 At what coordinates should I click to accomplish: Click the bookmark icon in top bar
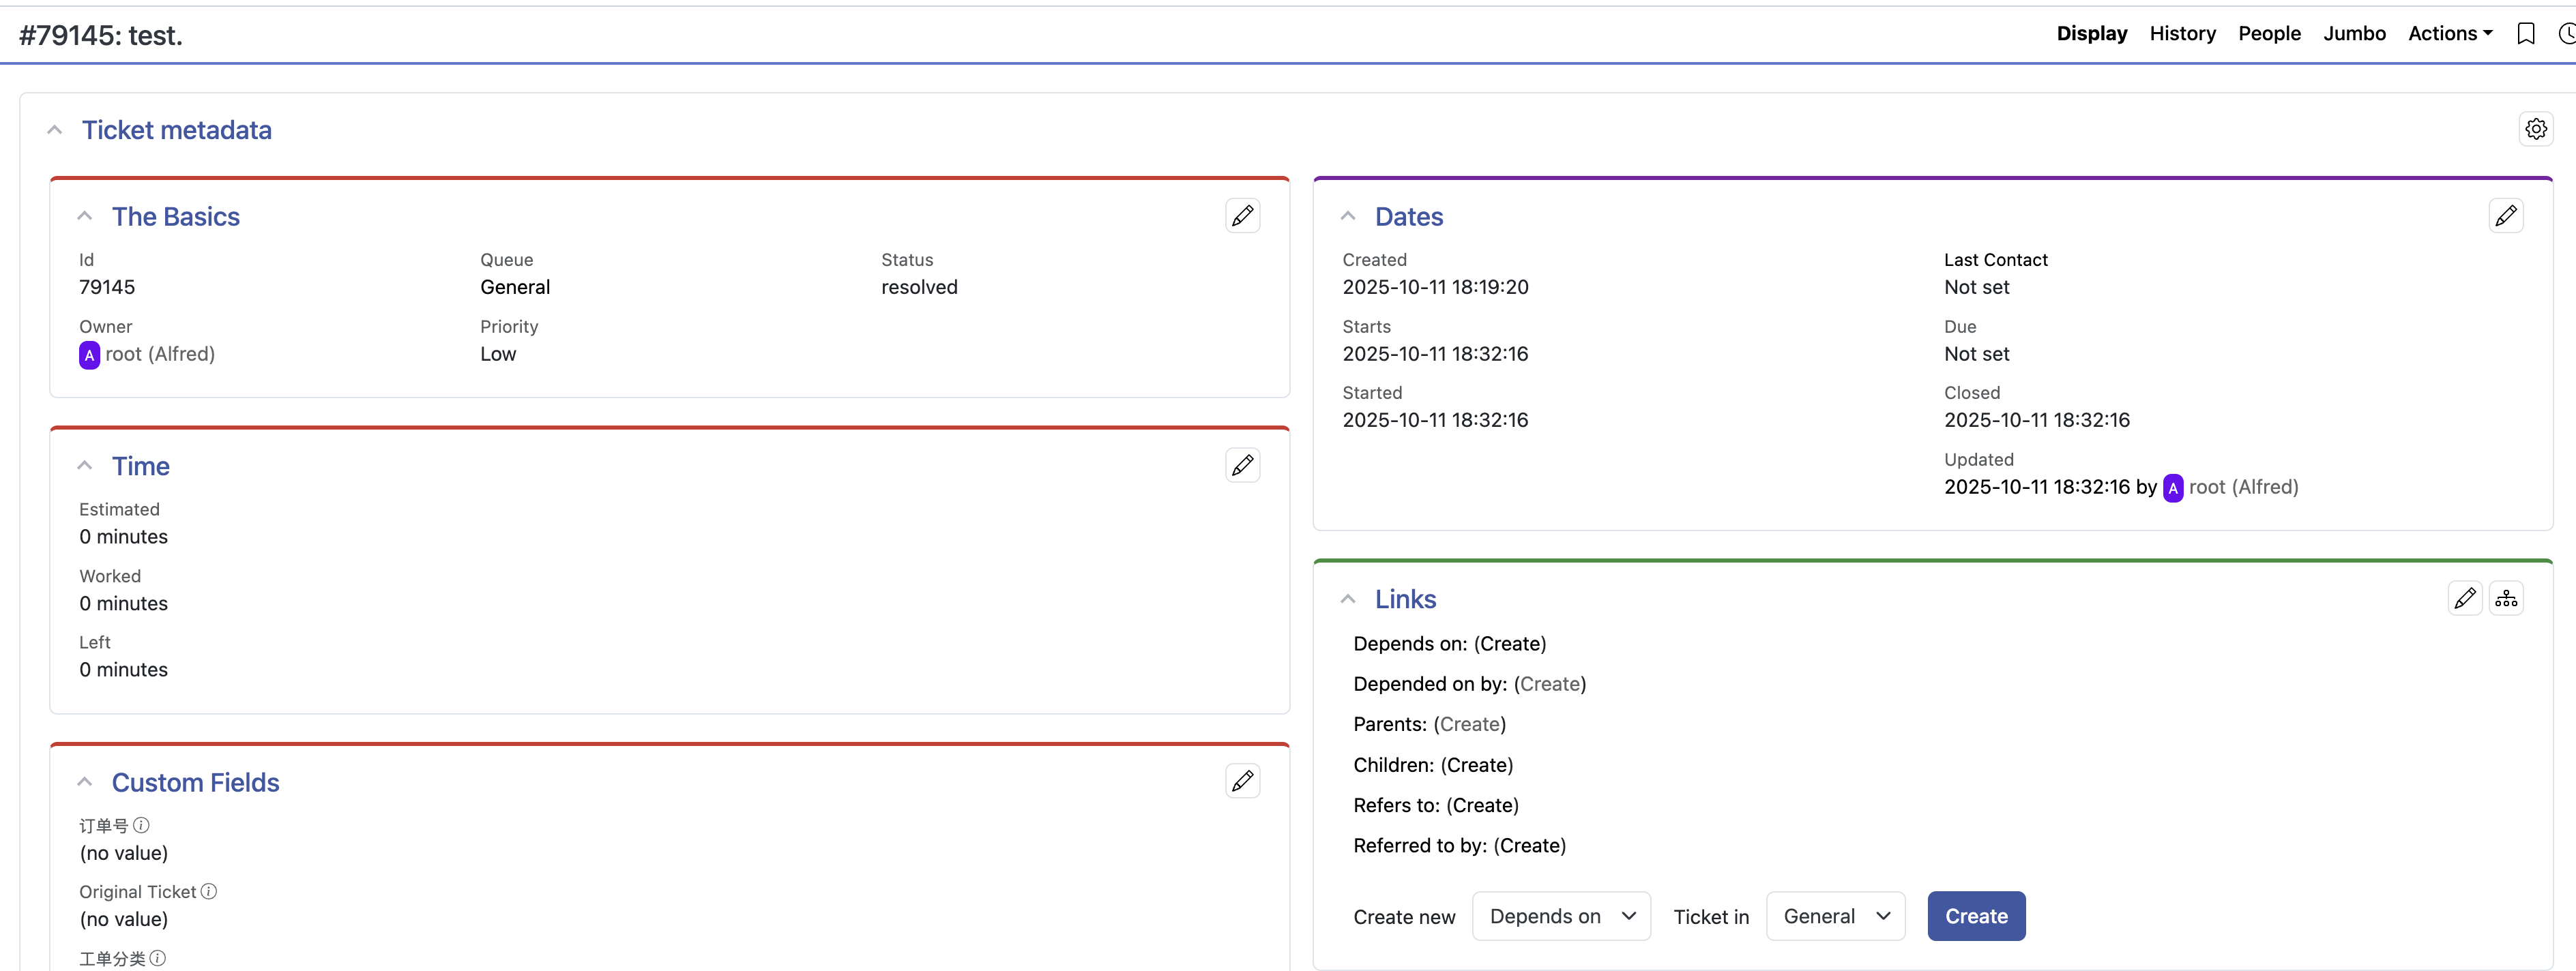coord(2525,34)
